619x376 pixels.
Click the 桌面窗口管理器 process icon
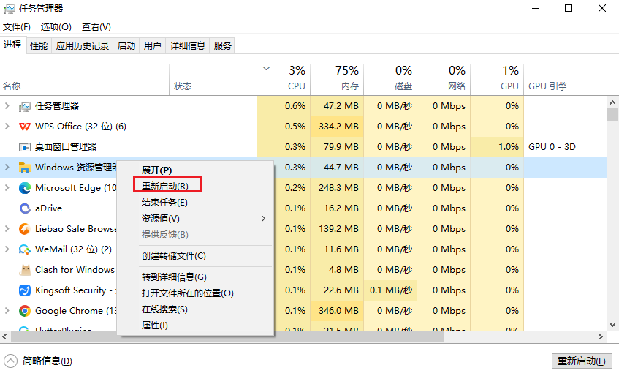click(24, 147)
